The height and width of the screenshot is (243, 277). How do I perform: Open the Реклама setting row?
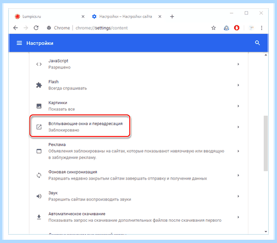[138, 151]
